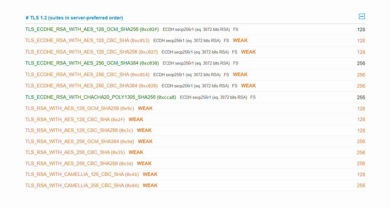The width and height of the screenshot is (390, 209).
Task: Click the WEAK label on the CAMELLIA_256 row
Action: pos(150,185)
